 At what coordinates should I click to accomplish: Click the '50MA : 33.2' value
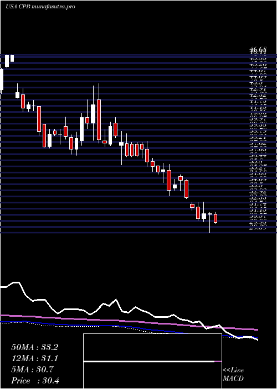tap(34, 347)
